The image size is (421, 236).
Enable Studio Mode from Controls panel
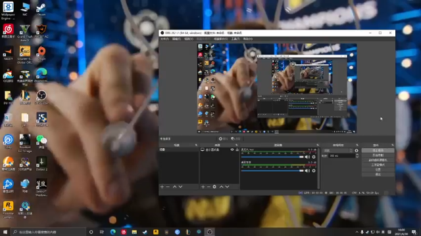378,165
